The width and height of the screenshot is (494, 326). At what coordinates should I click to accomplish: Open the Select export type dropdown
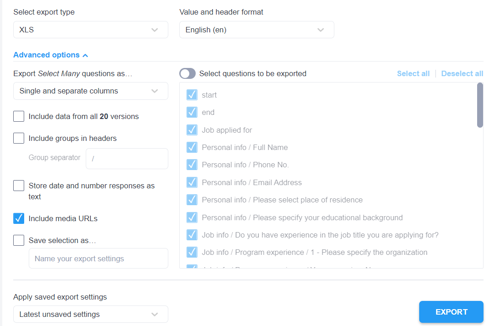[90, 29]
